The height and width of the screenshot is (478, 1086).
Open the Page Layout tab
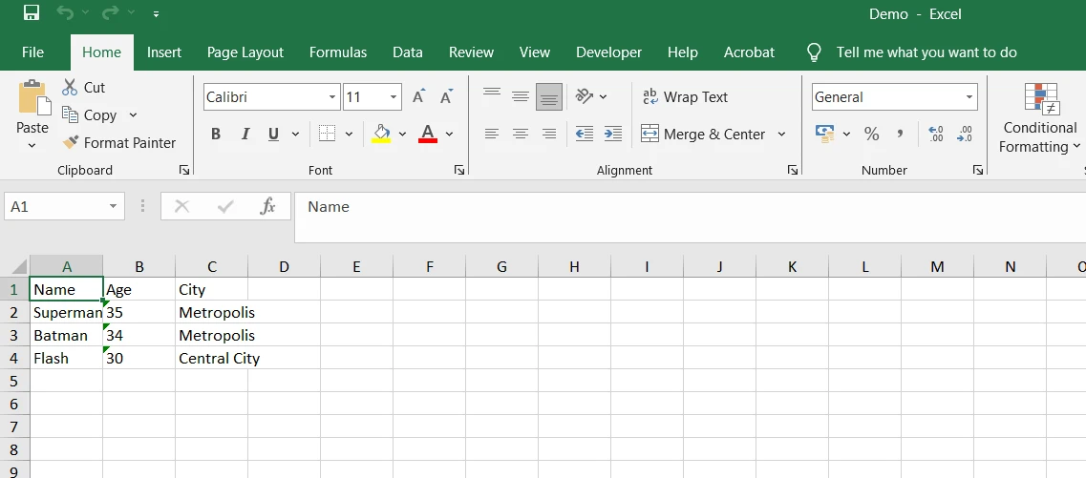tap(245, 52)
